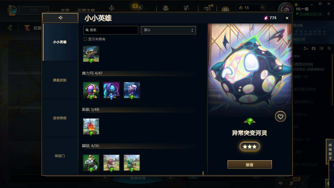The height and width of the screenshot is (188, 334).
Task: Pick the first 鼹鼠 thumbnail with goggles
Action: click(x=91, y=163)
